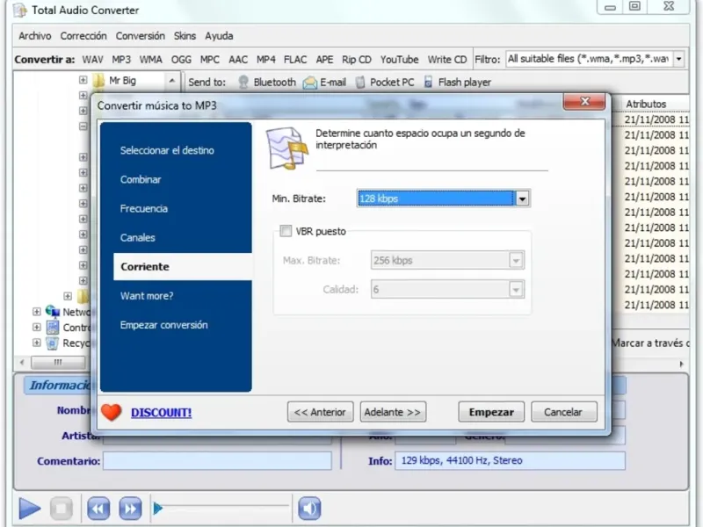Screen dimensions: 703x527
Task: Click the playback position slider marker
Action: tap(158, 509)
